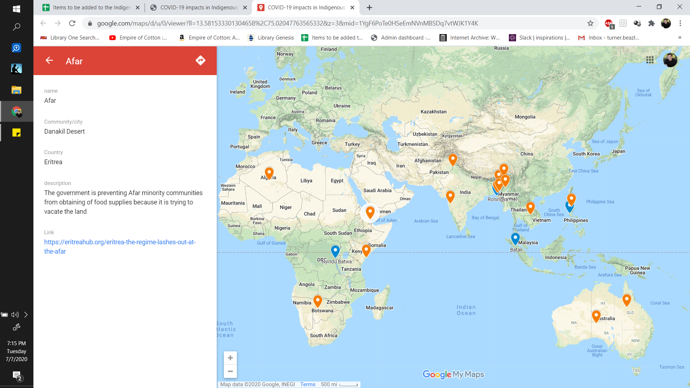
Task: Zoom in on the map
Action: 230,358
